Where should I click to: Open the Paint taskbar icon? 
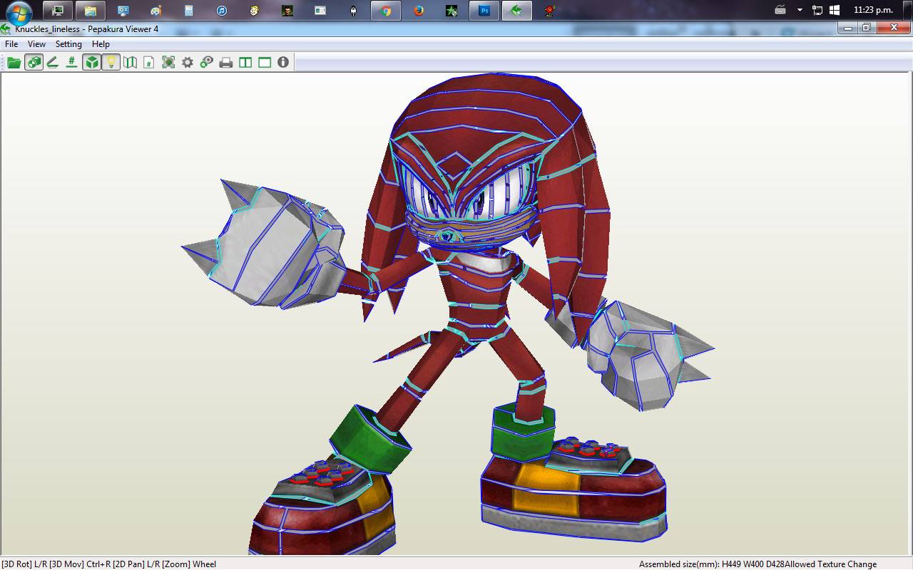[156, 11]
